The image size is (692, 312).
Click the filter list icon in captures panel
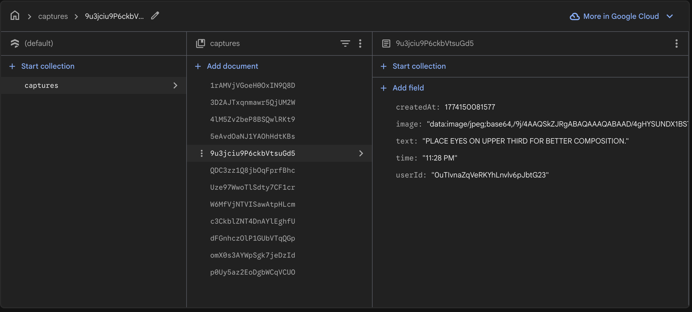[345, 43]
